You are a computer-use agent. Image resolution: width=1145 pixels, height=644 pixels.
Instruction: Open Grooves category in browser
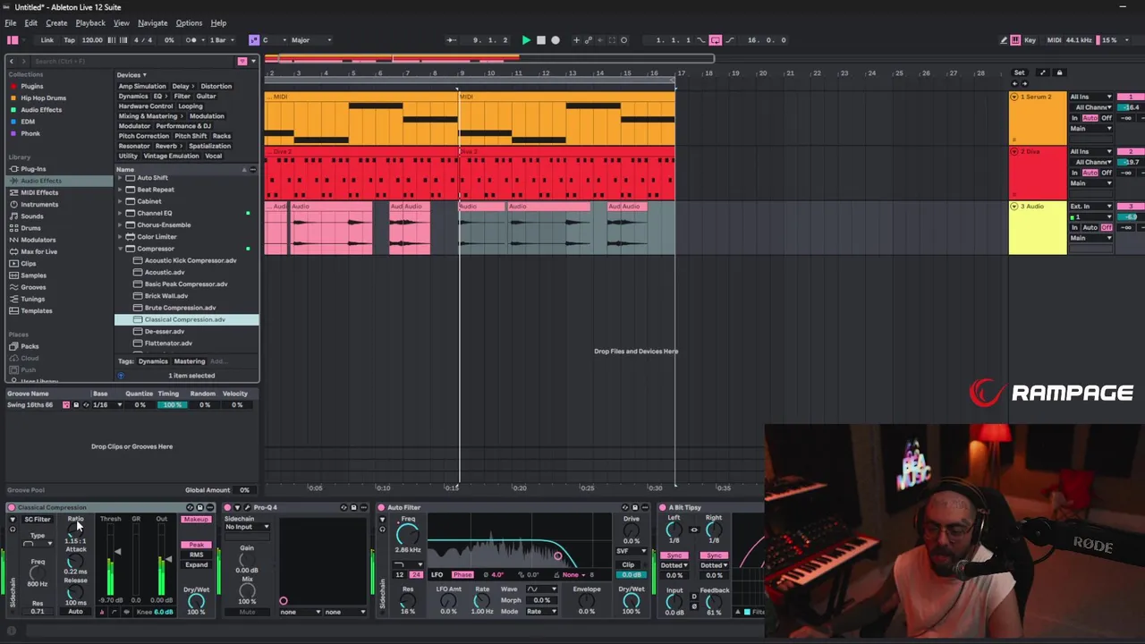click(33, 287)
